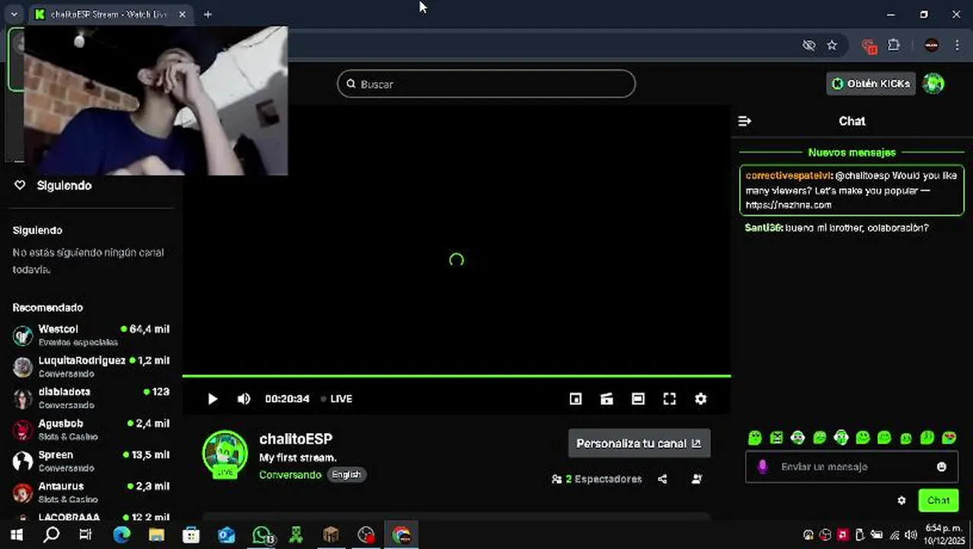Open the nezhna.com link in chat
Viewport: 973px width, 549px height.
[789, 205]
